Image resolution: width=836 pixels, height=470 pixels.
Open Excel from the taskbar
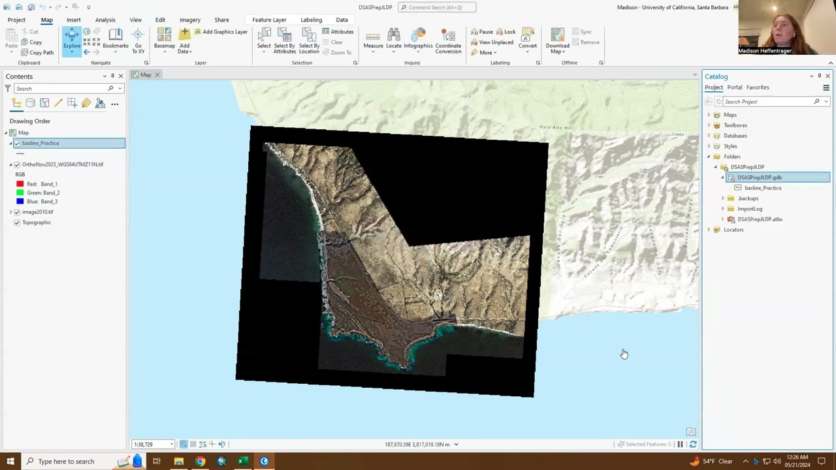[242, 462]
